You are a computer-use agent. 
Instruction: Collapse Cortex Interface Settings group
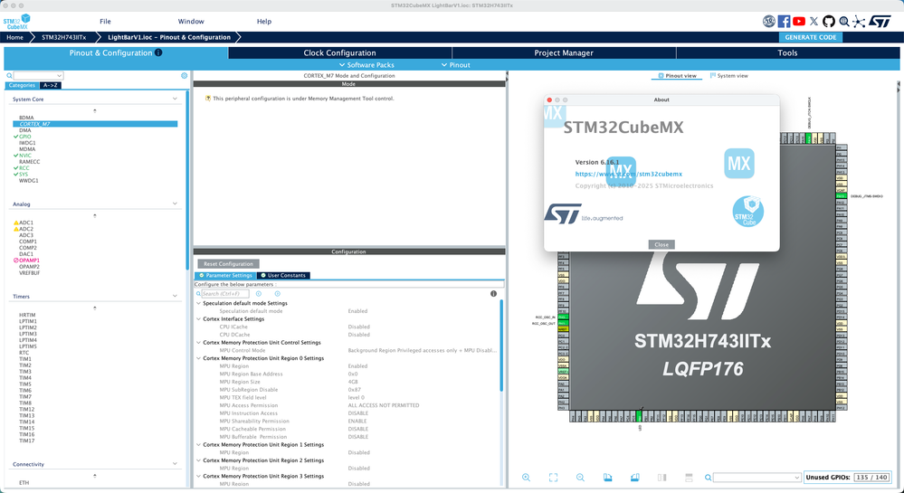coord(199,318)
